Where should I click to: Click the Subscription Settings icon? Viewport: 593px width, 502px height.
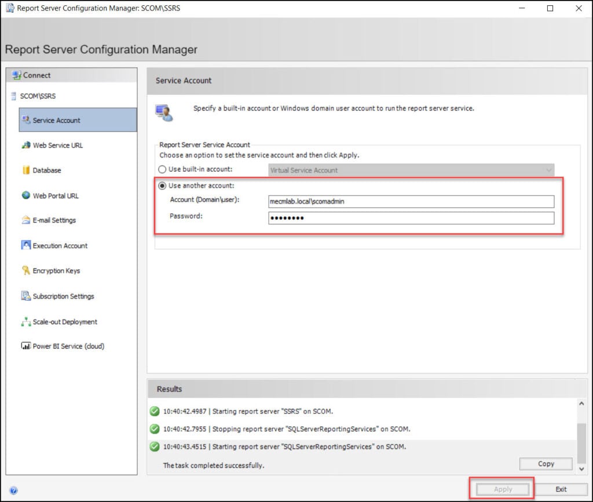pyautogui.click(x=25, y=296)
